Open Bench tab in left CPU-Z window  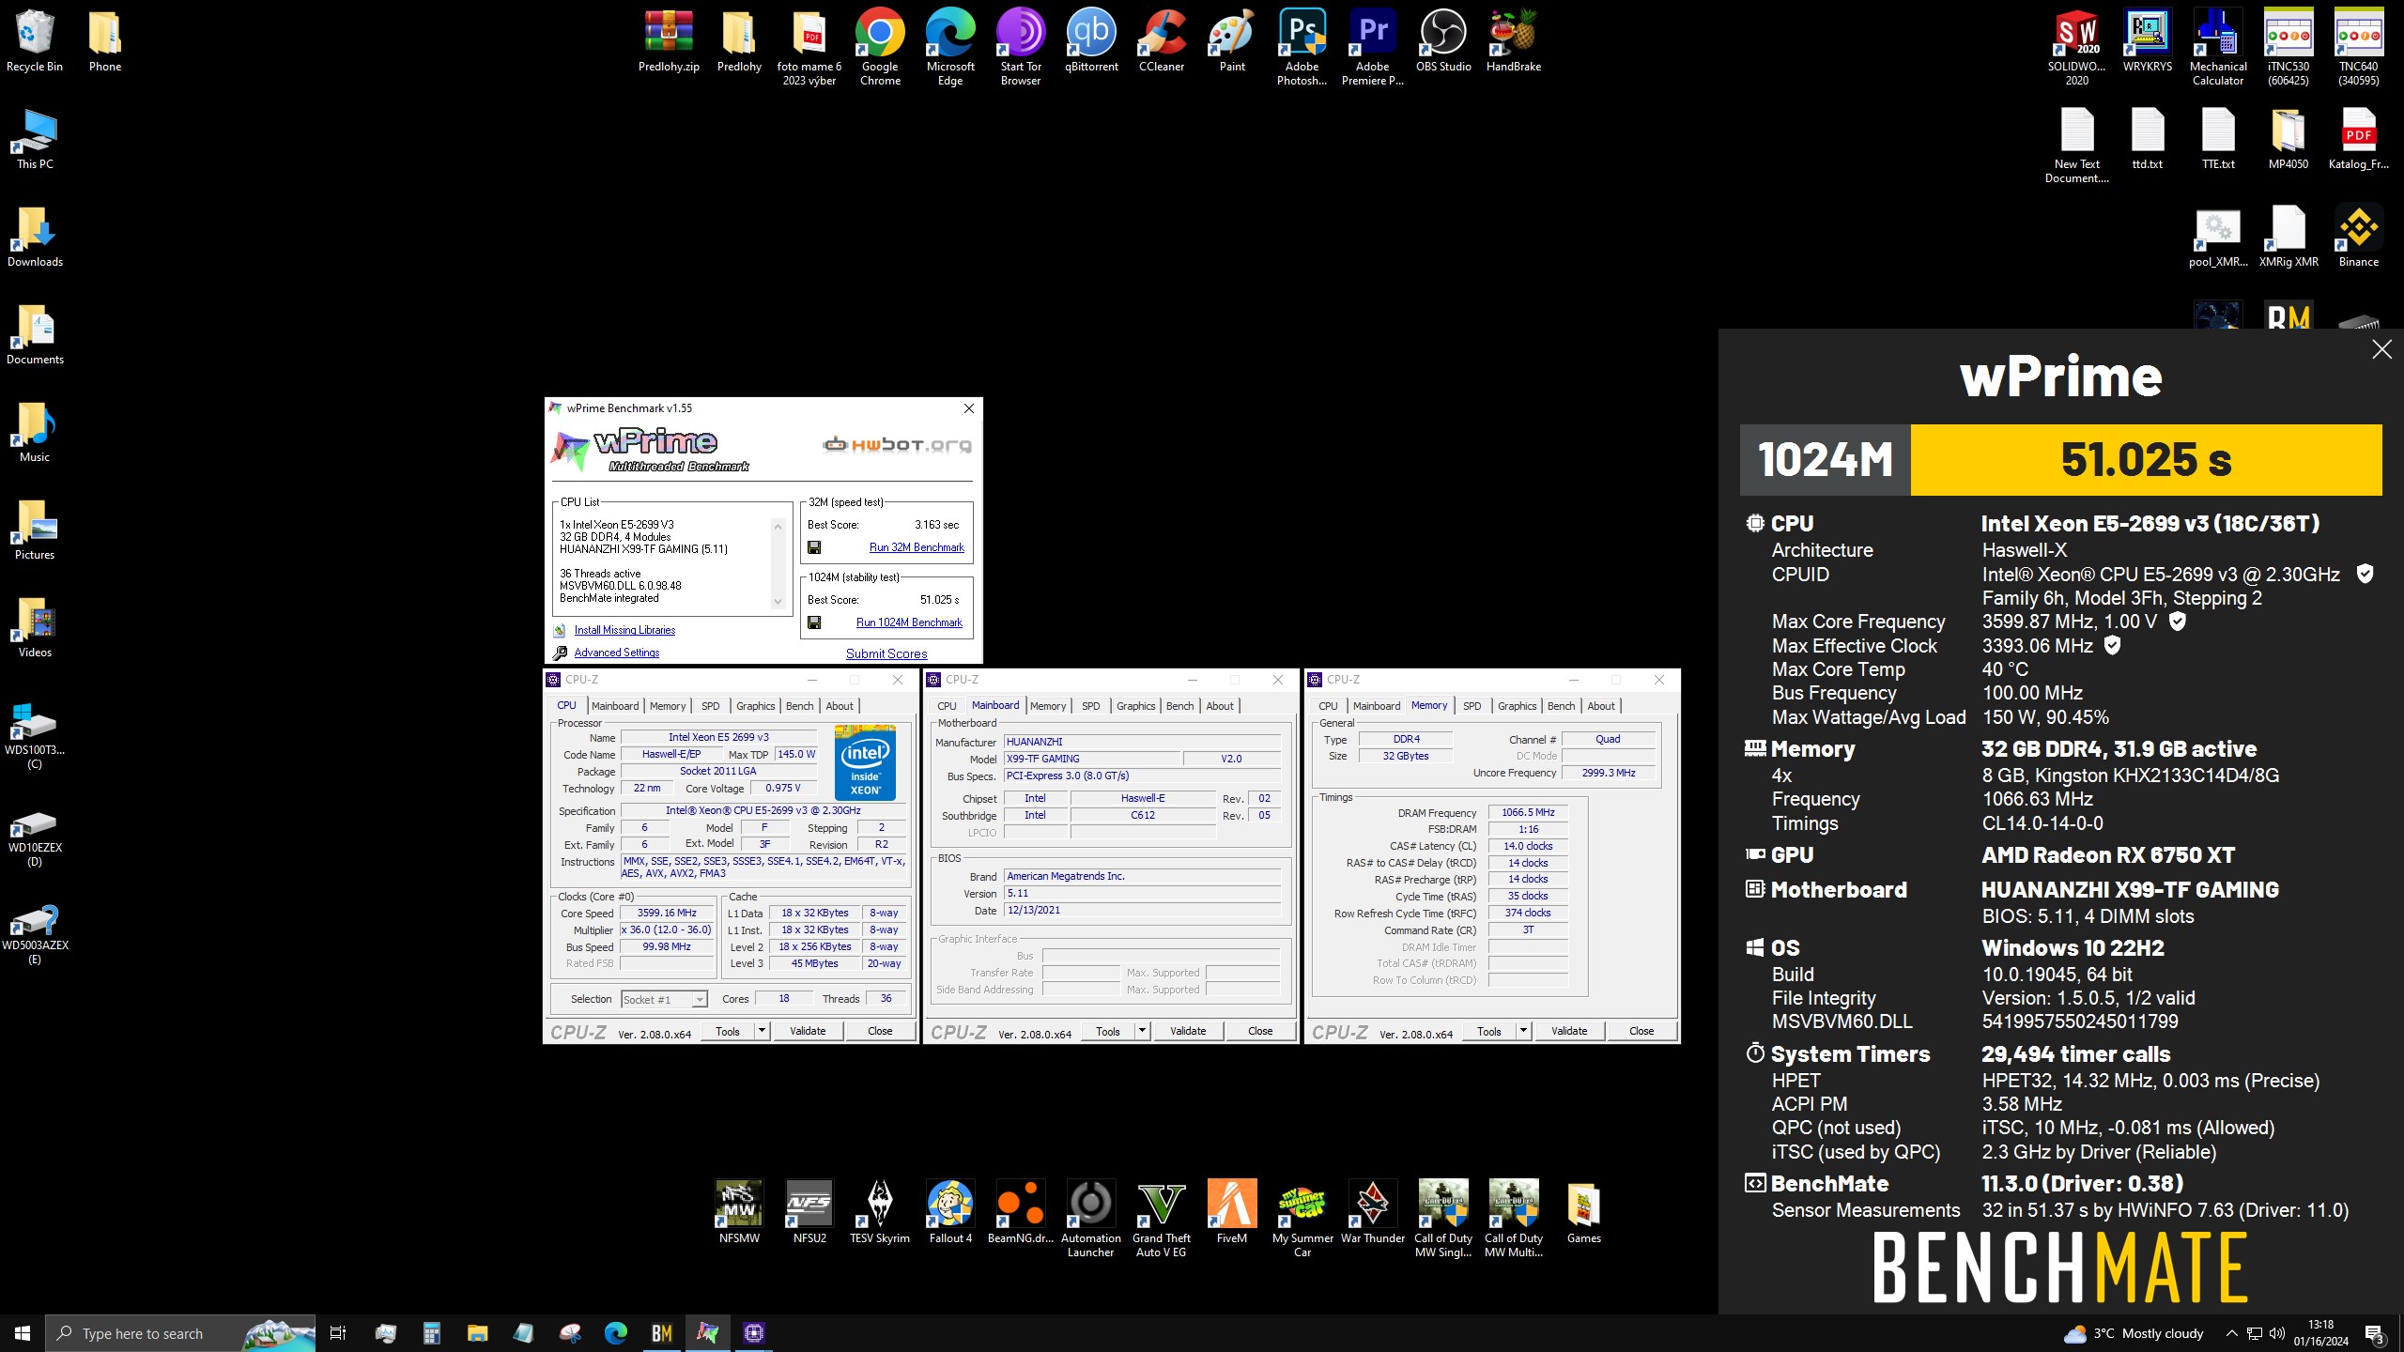pyautogui.click(x=799, y=706)
